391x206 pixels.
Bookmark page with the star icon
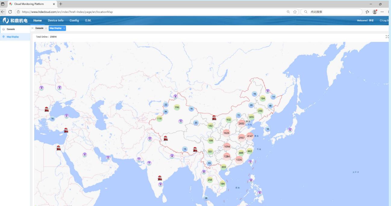(295, 12)
